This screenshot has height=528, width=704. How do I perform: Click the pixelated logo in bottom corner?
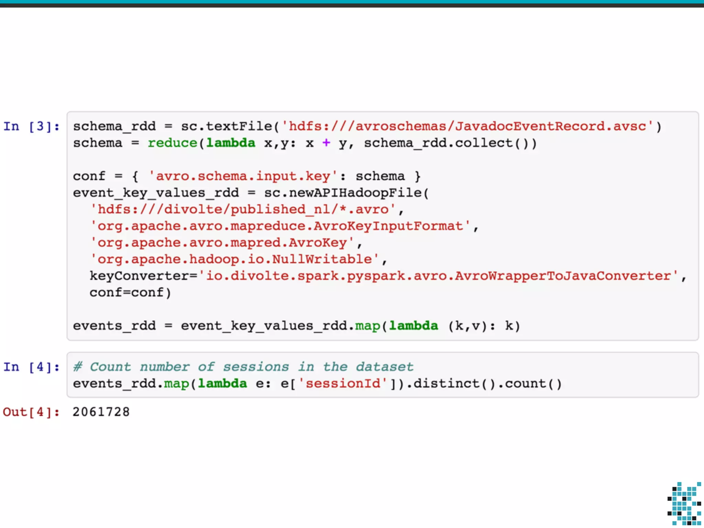tap(684, 504)
